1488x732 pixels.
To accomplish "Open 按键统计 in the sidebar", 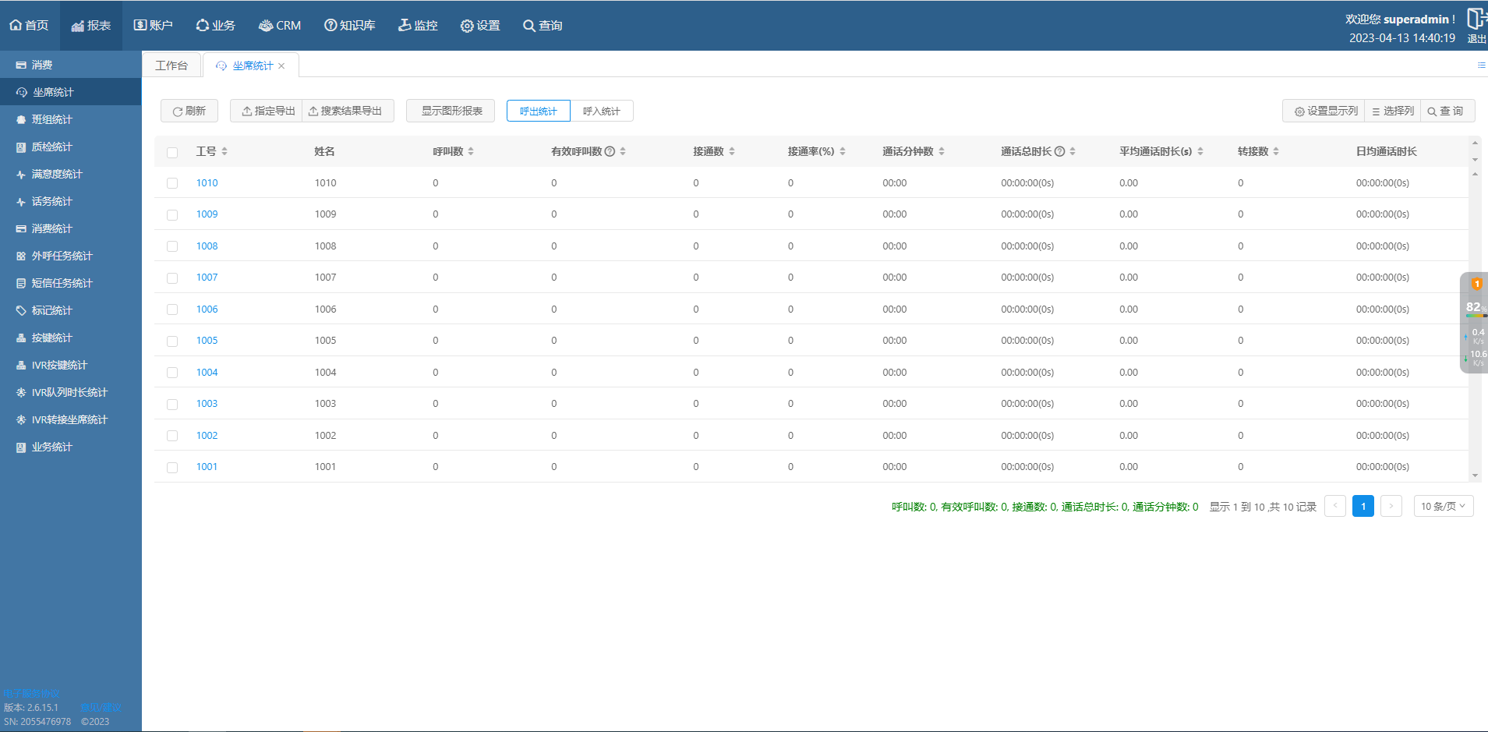I will (70, 338).
